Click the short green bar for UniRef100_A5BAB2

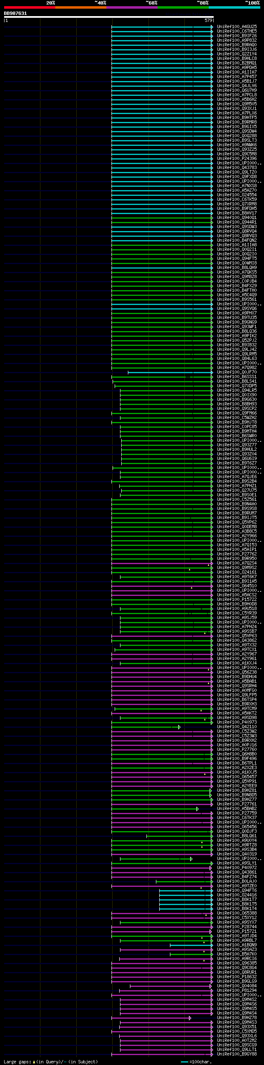pos(155,809)
